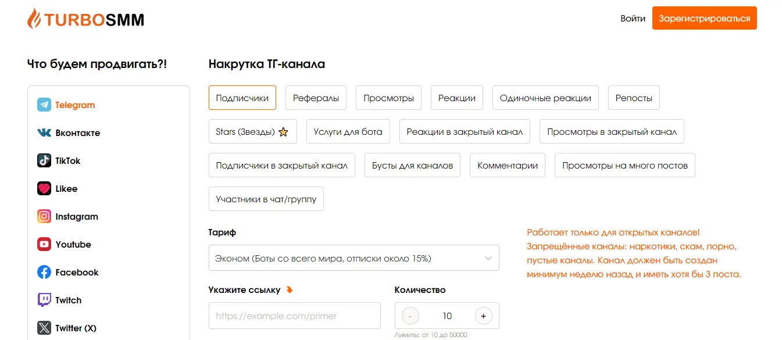Focus the Укажите ссылку input field

294,316
